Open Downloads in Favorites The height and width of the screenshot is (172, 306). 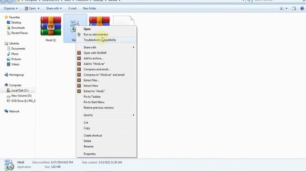(18, 28)
